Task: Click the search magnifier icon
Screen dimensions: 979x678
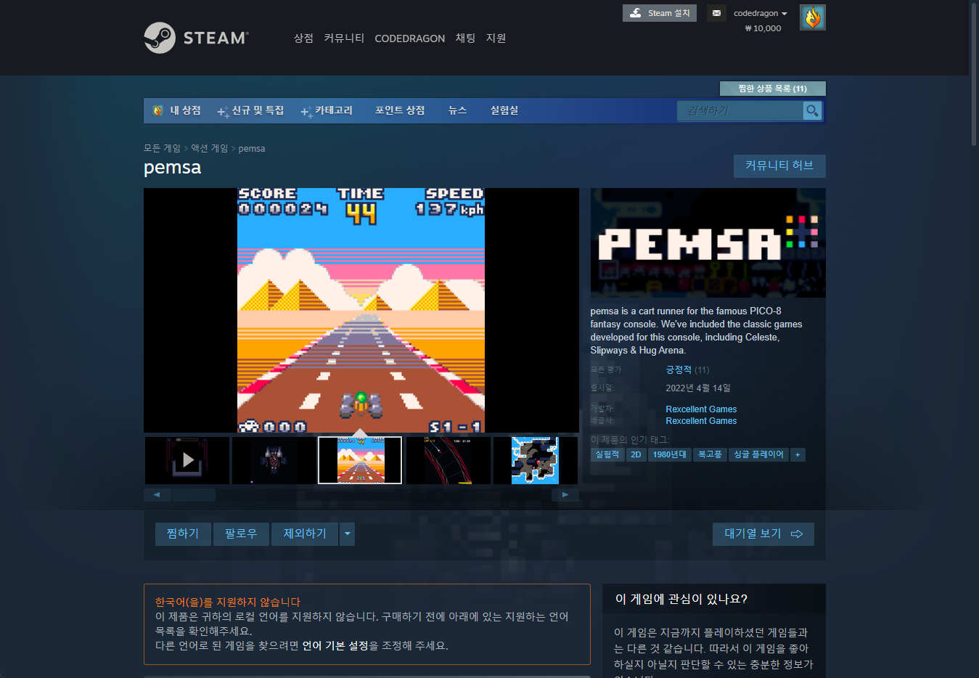Action: tap(812, 110)
